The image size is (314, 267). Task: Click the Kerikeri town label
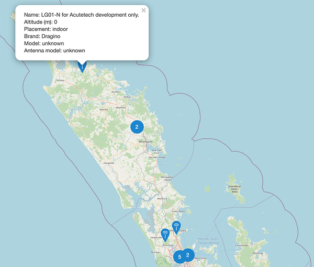[x=116, y=92]
